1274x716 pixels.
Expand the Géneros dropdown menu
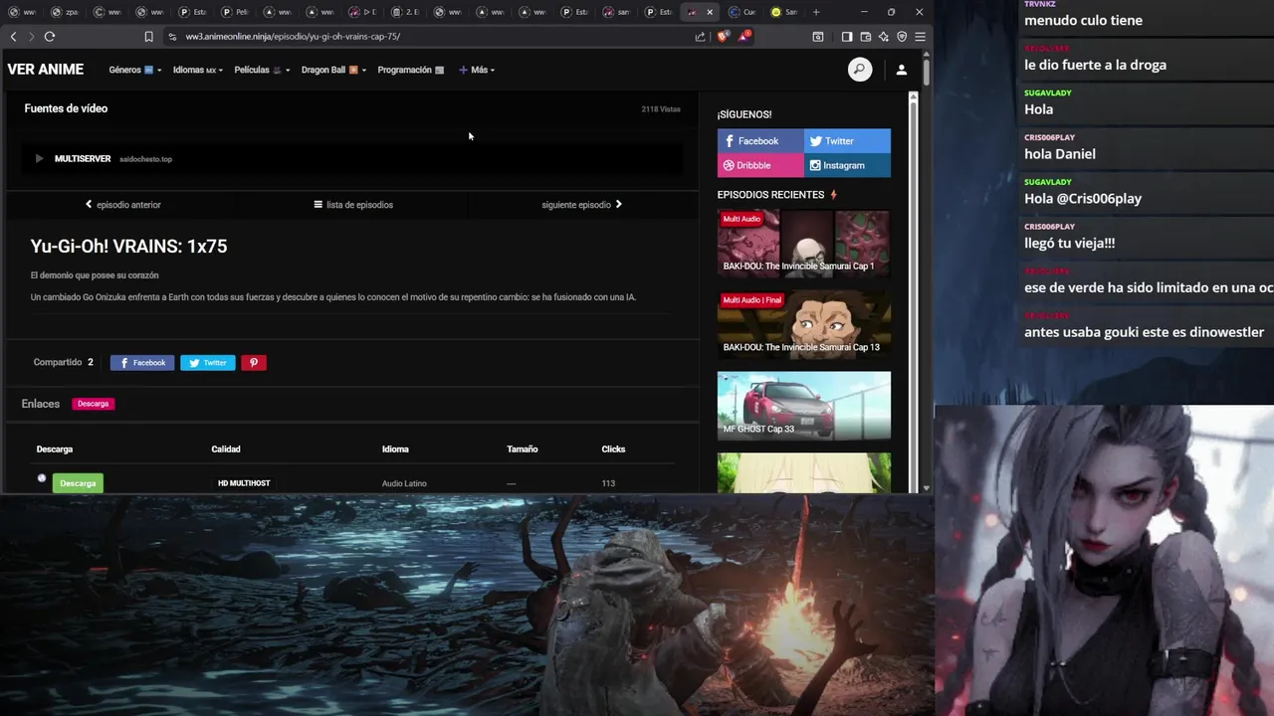point(134,70)
